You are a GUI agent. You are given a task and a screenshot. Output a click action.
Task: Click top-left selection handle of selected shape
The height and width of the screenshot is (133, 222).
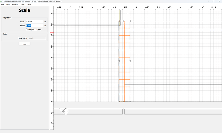[x=119, y=21]
